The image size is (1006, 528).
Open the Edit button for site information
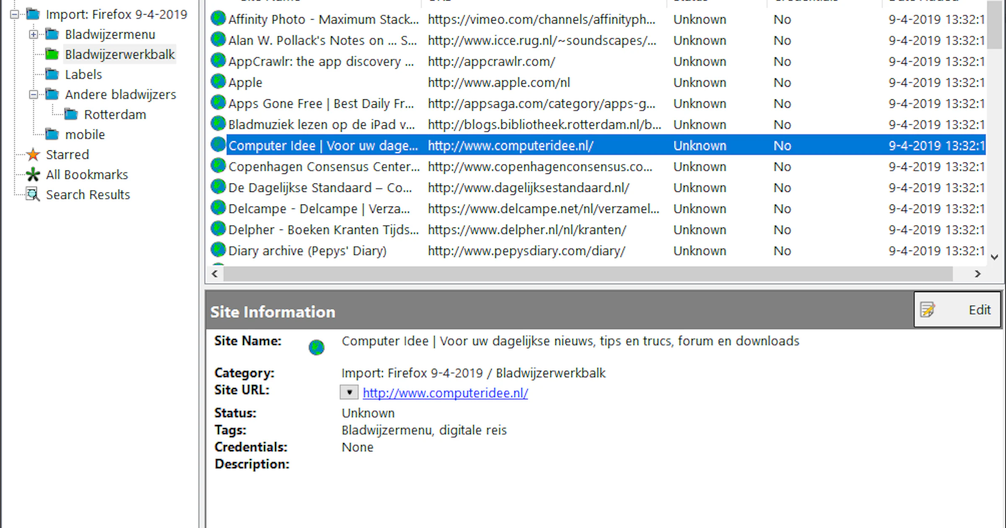pyautogui.click(x=957, y=310)
